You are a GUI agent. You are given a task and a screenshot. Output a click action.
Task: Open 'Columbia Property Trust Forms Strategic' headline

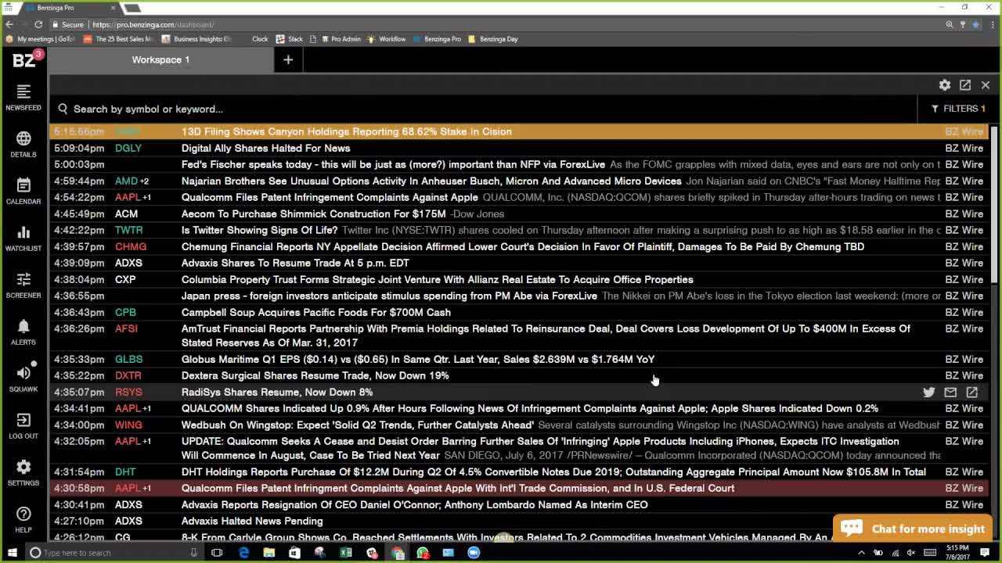437,279
